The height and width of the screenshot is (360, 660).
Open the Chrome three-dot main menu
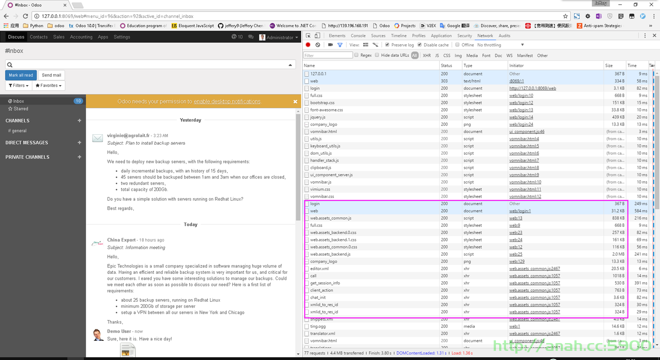[654, 16]
